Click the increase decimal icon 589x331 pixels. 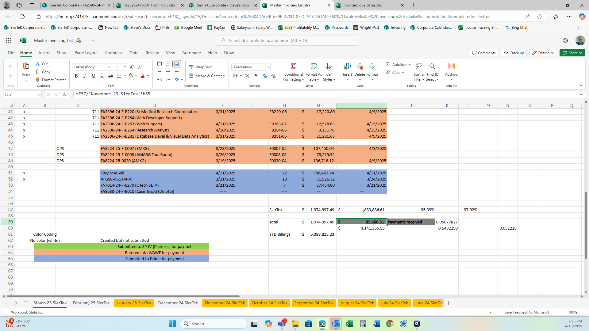265,76
